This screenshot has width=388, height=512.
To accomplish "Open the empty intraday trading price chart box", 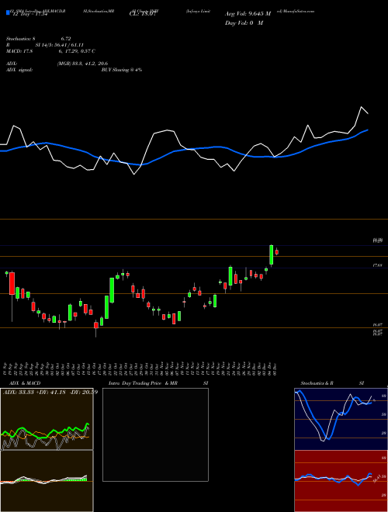I will click(155, 434).
